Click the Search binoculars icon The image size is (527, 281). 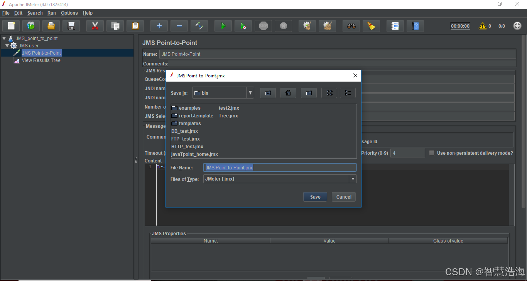[x=351, y=26]
